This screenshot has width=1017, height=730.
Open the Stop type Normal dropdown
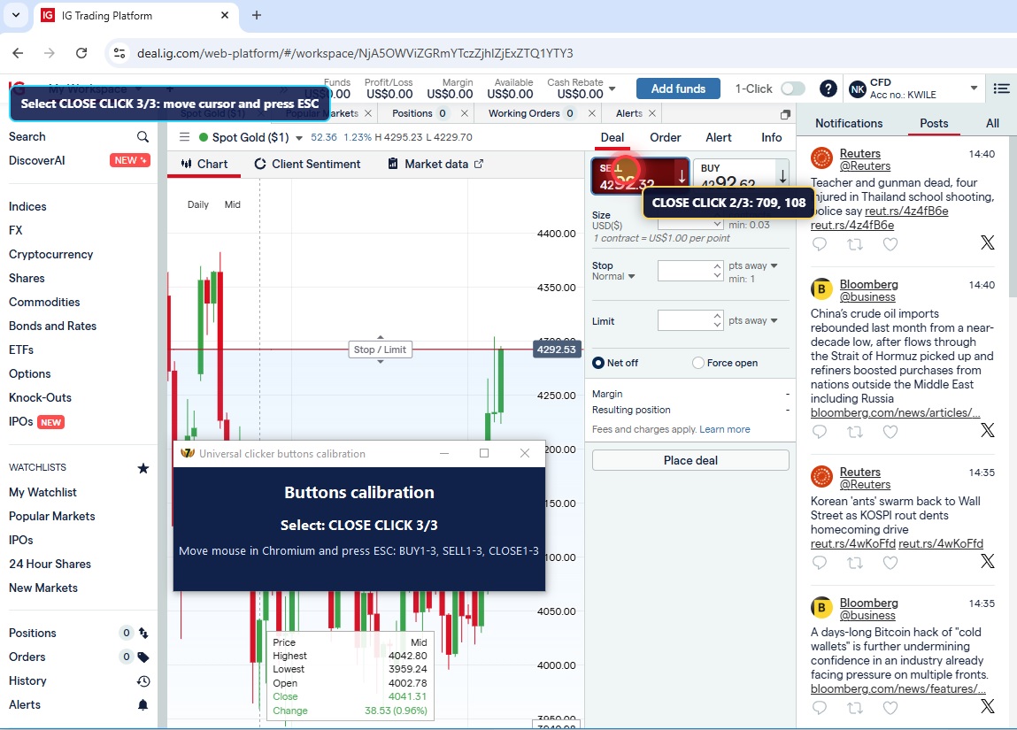pos(613,276)
